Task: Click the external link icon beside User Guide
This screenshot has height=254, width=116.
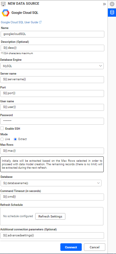Action: 40,22
